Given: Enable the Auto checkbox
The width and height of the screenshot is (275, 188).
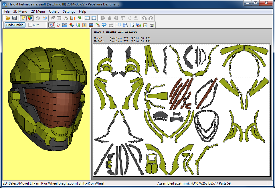Looking at the screenshot, I should tap(30, 25).
